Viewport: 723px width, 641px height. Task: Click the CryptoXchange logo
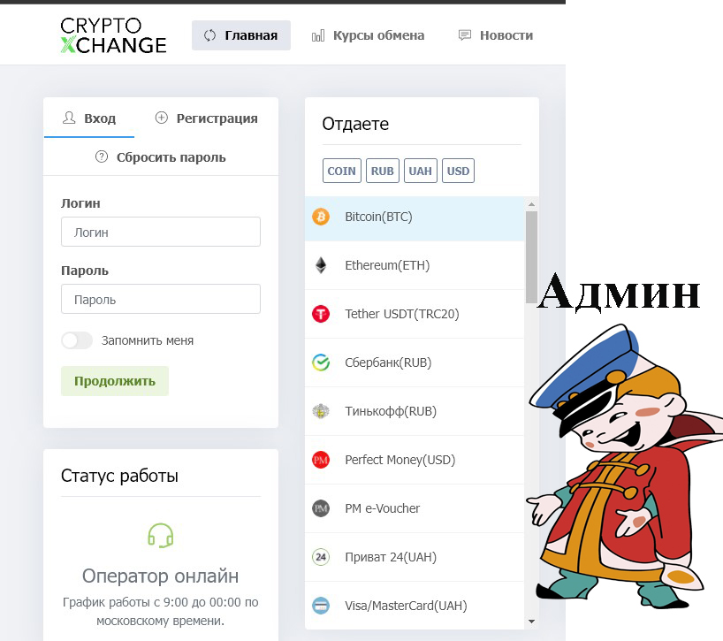click(x=113, y=35)
